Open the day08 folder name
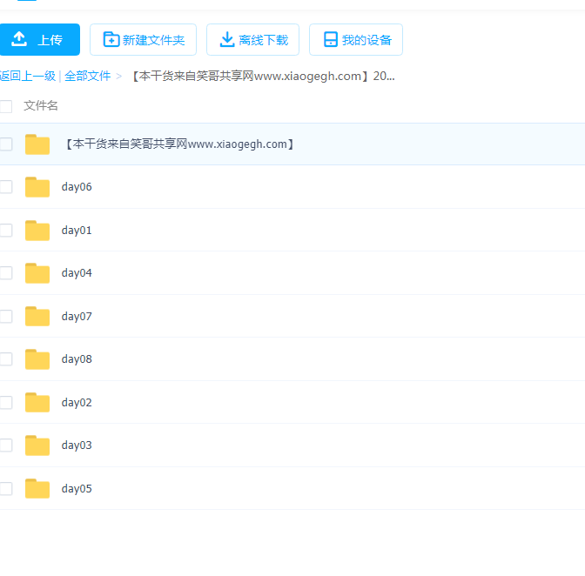 click(x=77, y=359)
